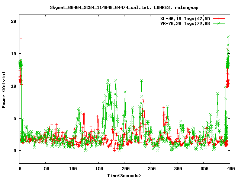Click the green line sample in the legend
Viewport: 238px width, 179px height.
(x=219, y=23)
